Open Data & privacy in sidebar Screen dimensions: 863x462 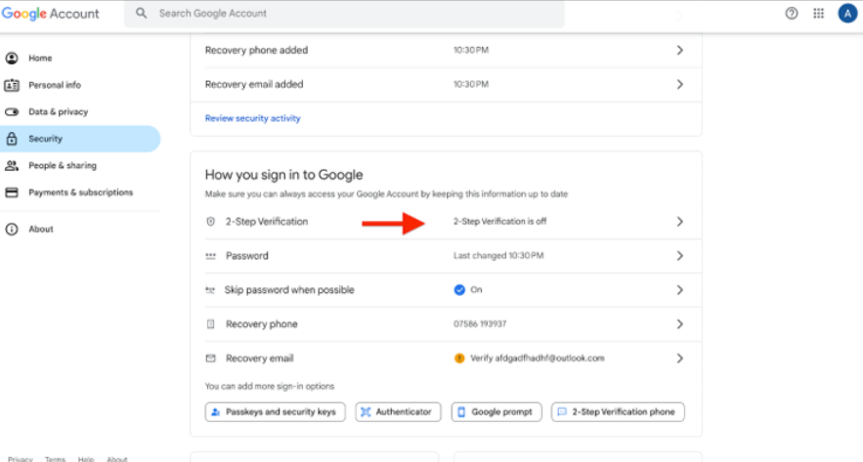[58, 112]
